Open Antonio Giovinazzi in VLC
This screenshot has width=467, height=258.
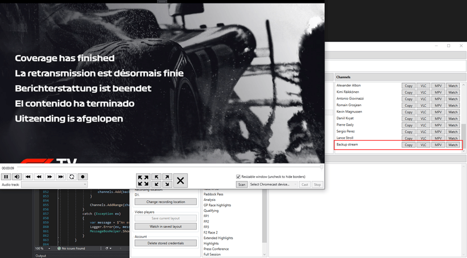tap(423, 99)
